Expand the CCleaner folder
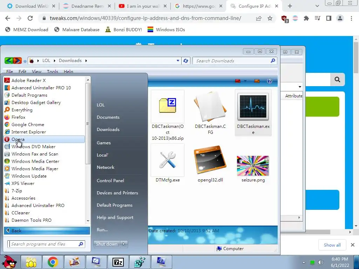Image resolution: width=359 pixels, height=269 pixels. click(x=44, y=213)
